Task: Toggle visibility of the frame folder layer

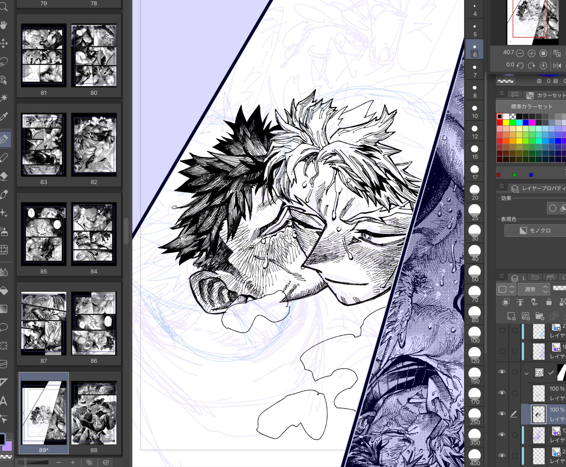Action: coord(502,372)
